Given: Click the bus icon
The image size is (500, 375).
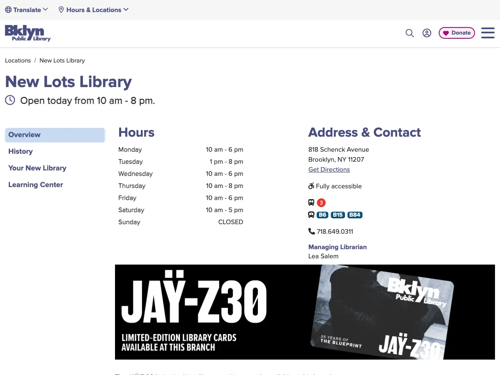Looking at the screenshot, I should (x=311, y=215).
